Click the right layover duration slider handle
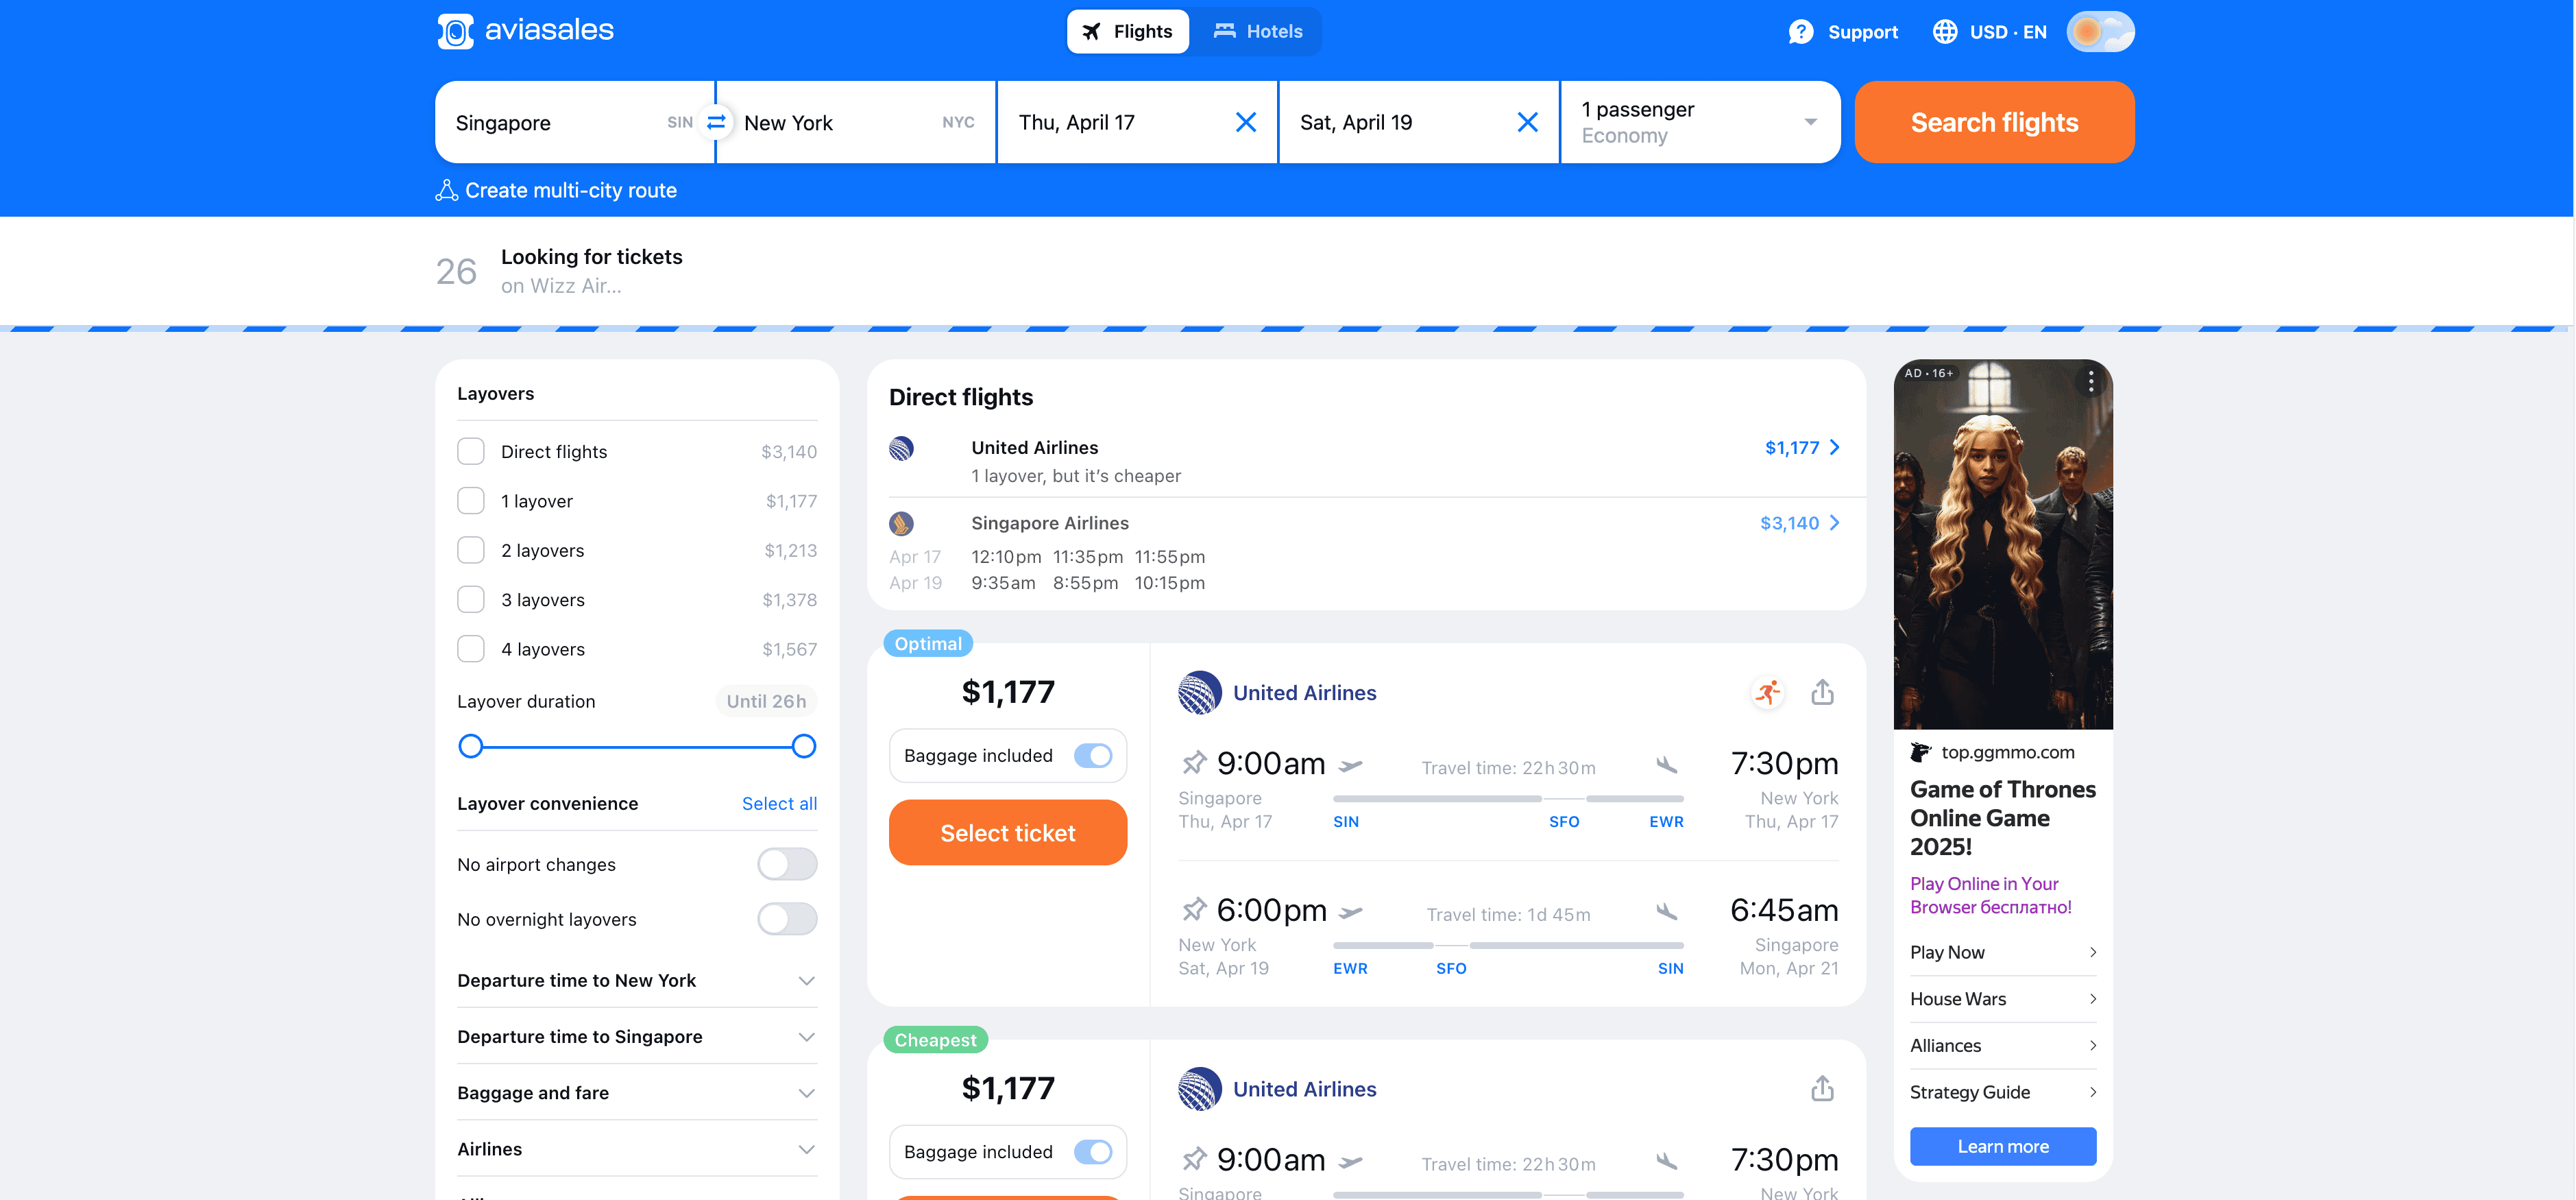2576x1200 pixels. [804, 746]
